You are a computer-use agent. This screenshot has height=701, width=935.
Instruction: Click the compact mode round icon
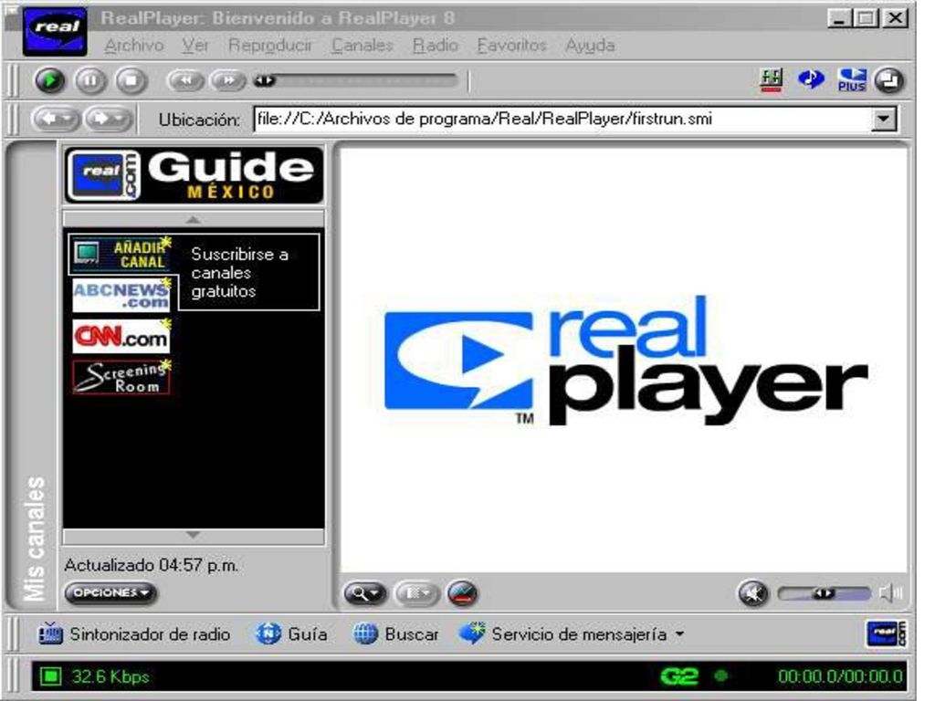point(889,80)
